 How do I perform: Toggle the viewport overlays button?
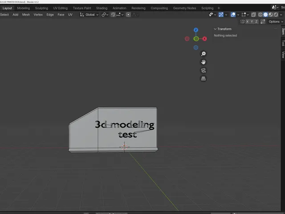233,15
